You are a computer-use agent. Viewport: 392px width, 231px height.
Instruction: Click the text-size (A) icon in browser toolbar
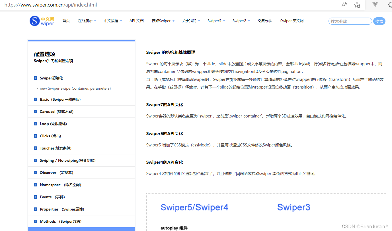[344, 5]
